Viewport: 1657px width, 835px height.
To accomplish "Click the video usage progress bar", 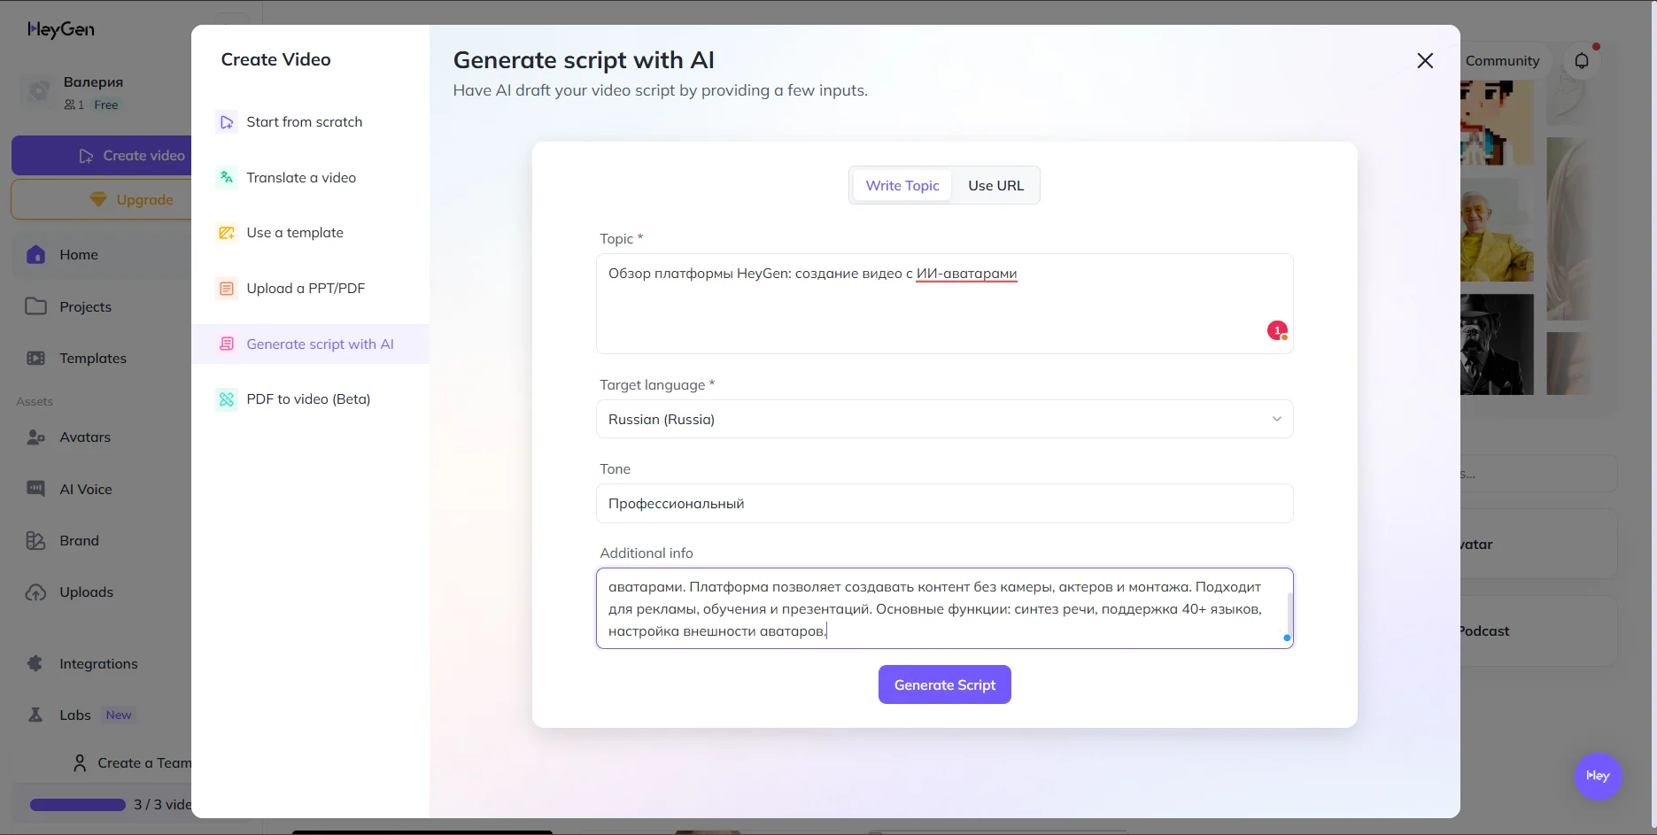I will tap(78, 805).
